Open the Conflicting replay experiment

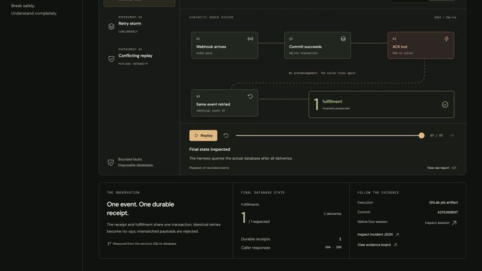tap(139, 56)
